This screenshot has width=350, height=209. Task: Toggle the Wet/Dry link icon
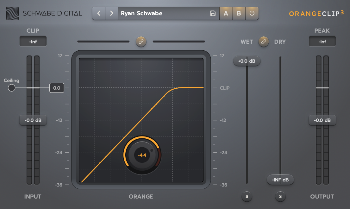tap(264, 42)
